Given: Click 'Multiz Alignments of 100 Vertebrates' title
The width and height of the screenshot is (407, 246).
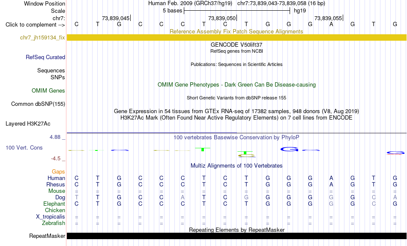Looking at the screenshot, I should pos(236,166).
